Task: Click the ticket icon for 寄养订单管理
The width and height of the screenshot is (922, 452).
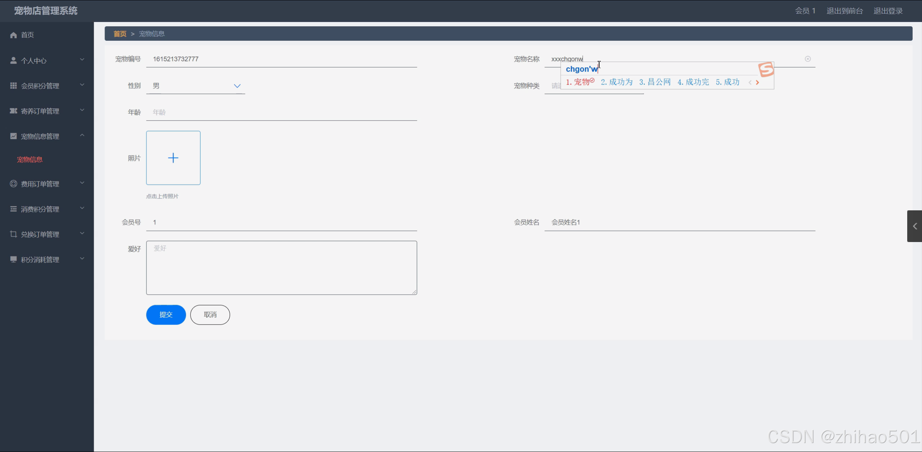Action: 13,111
